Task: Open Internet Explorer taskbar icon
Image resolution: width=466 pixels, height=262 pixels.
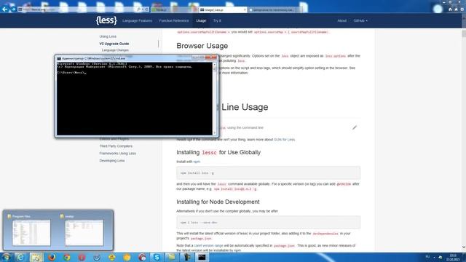Action: tap(20, 257)
